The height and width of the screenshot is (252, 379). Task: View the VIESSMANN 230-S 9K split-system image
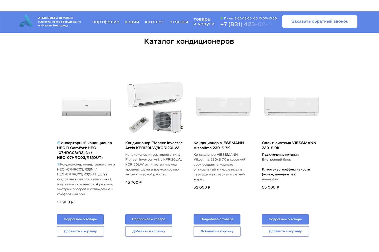click(291, 106)
